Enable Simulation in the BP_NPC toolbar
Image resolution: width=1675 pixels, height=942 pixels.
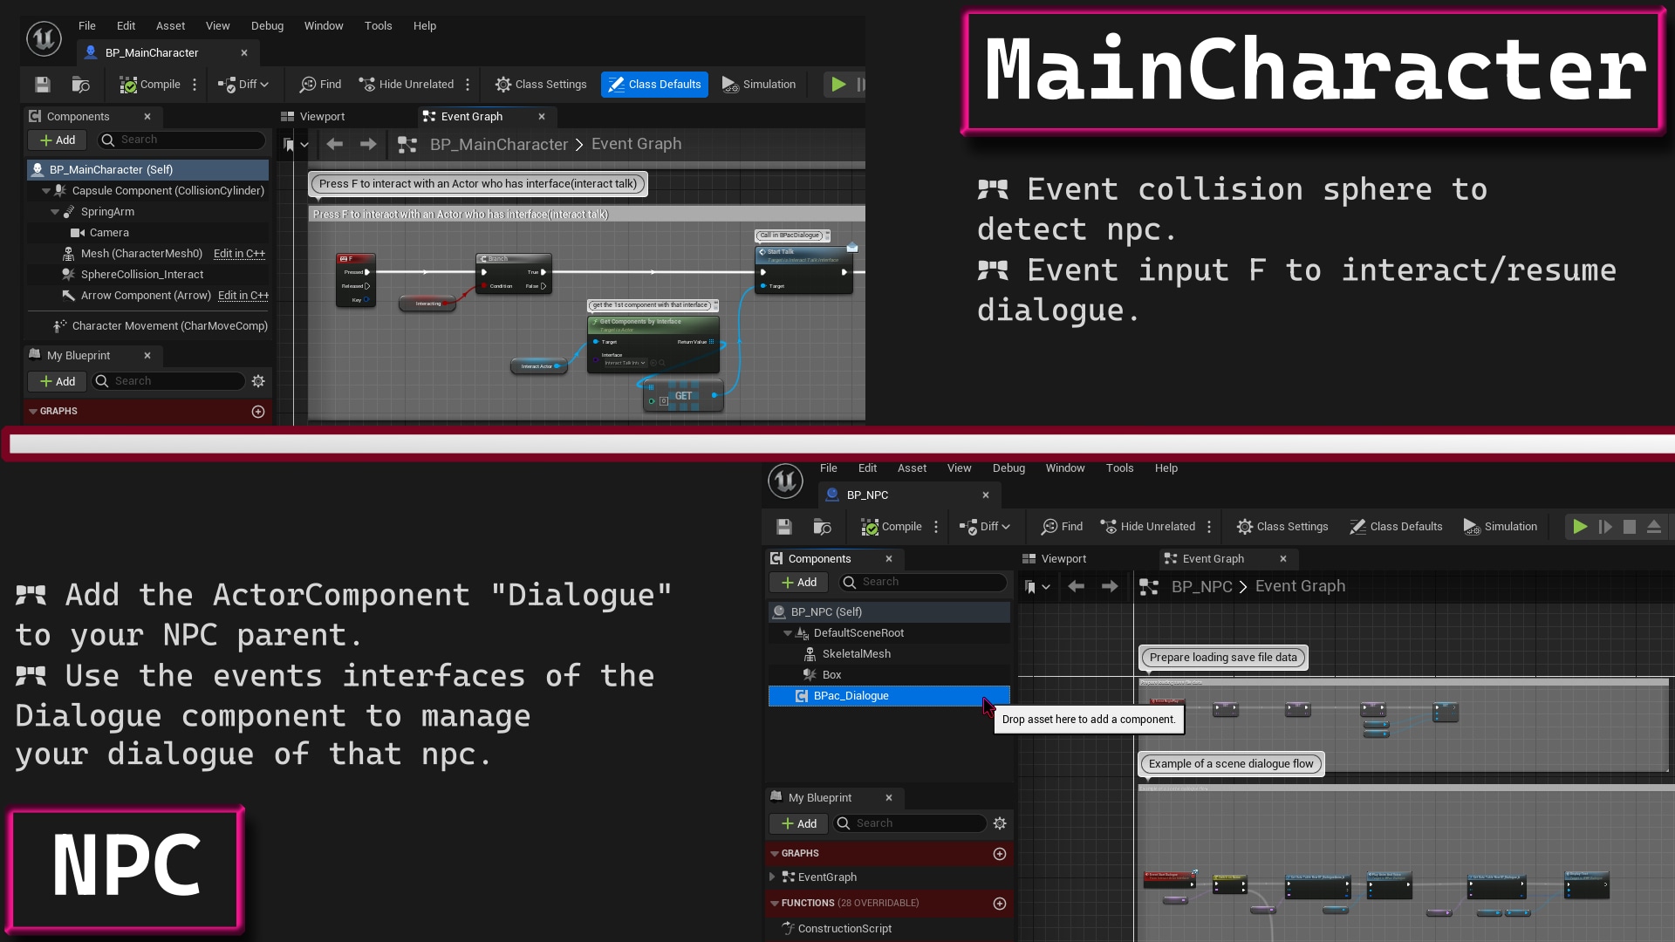pos(1501,526)
